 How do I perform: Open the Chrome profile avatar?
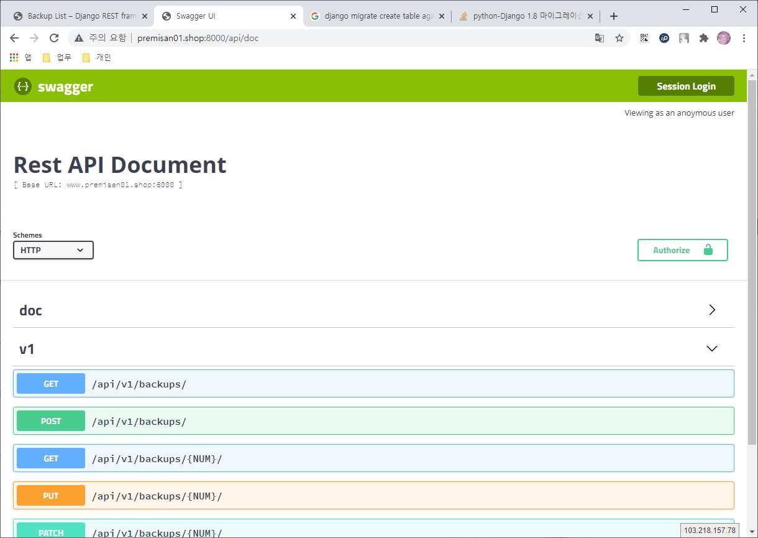(724, 38)
